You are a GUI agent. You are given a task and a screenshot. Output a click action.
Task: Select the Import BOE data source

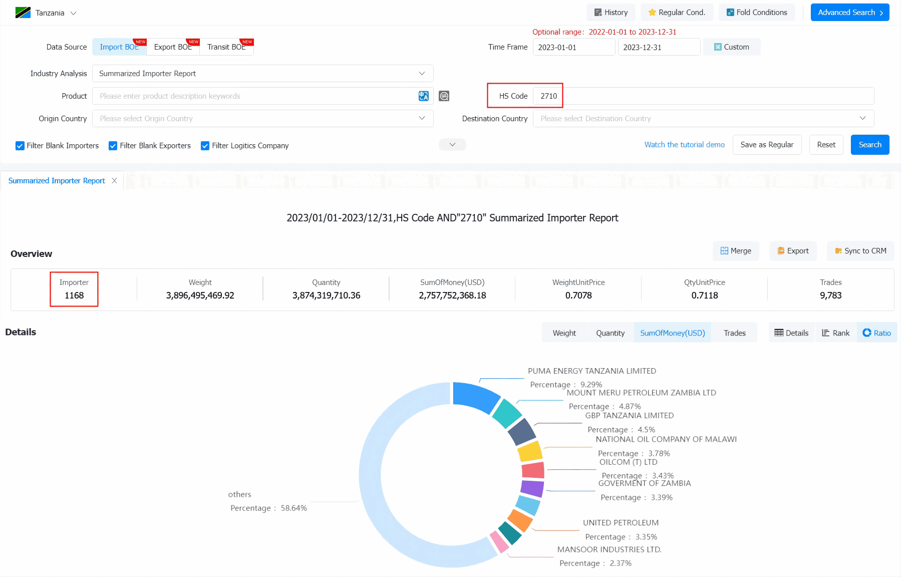[x=119, y=47]
